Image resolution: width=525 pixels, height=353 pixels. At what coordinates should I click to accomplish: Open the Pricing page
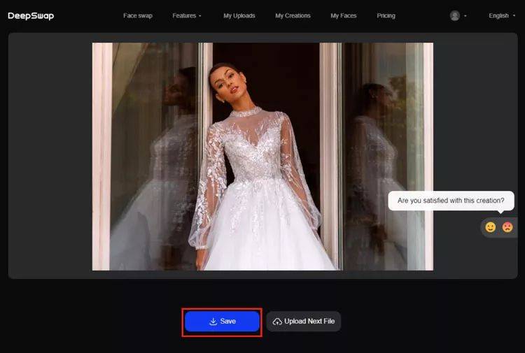pyautogui.click(x=386, y=15)
